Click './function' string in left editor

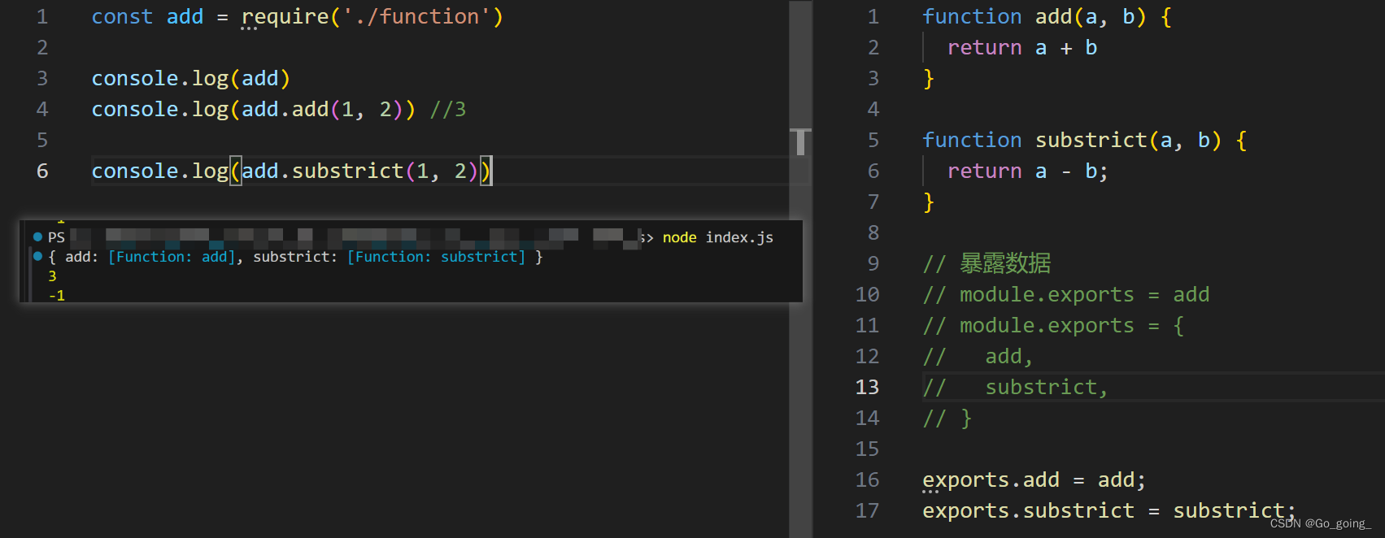417,17
